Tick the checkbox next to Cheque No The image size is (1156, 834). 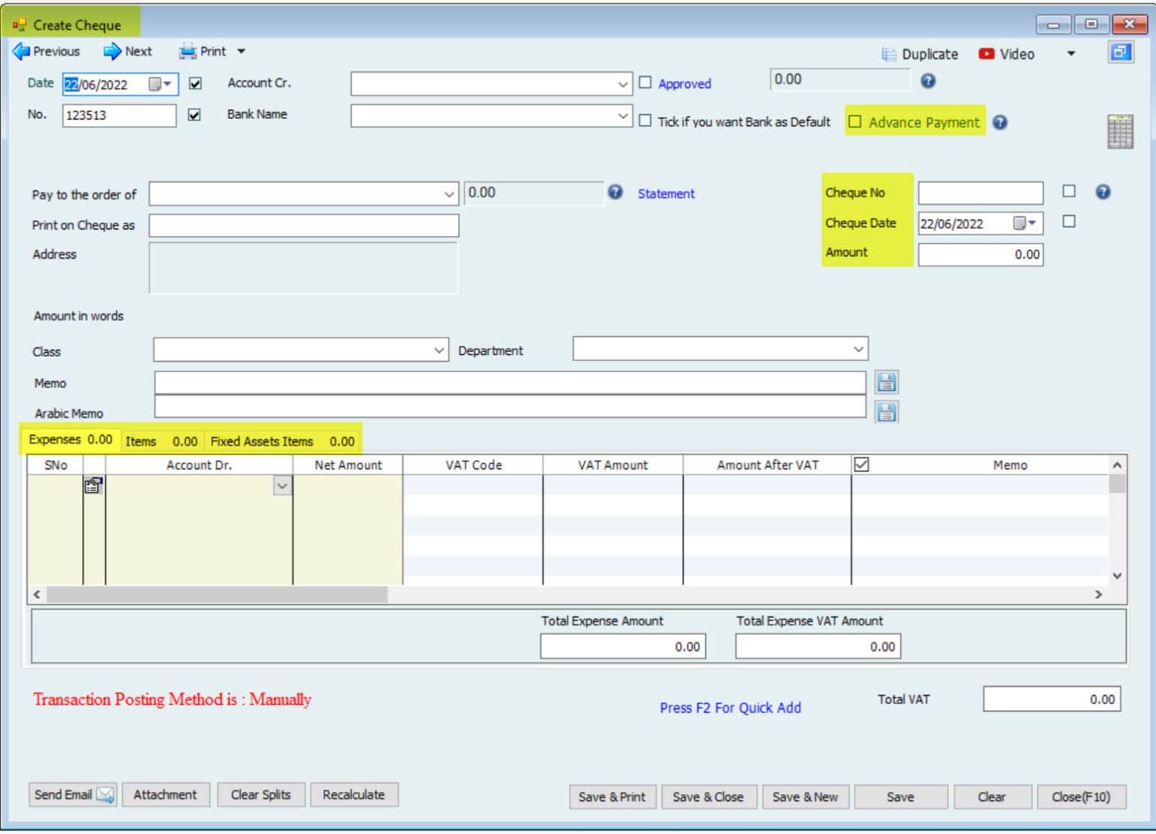(x=1069, y=191)
